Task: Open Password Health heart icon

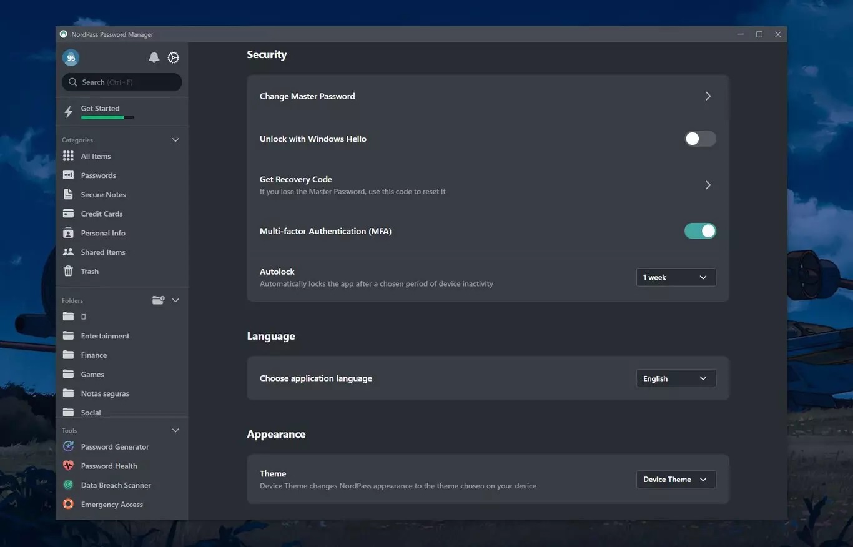Action: [x=69, y=466]
